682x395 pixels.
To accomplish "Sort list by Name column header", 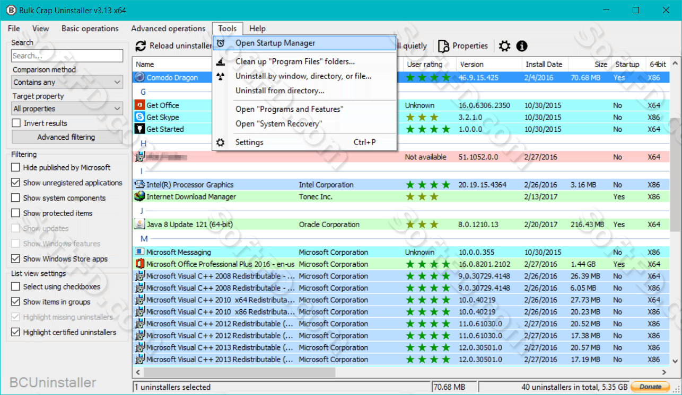I will coord(145,65).
